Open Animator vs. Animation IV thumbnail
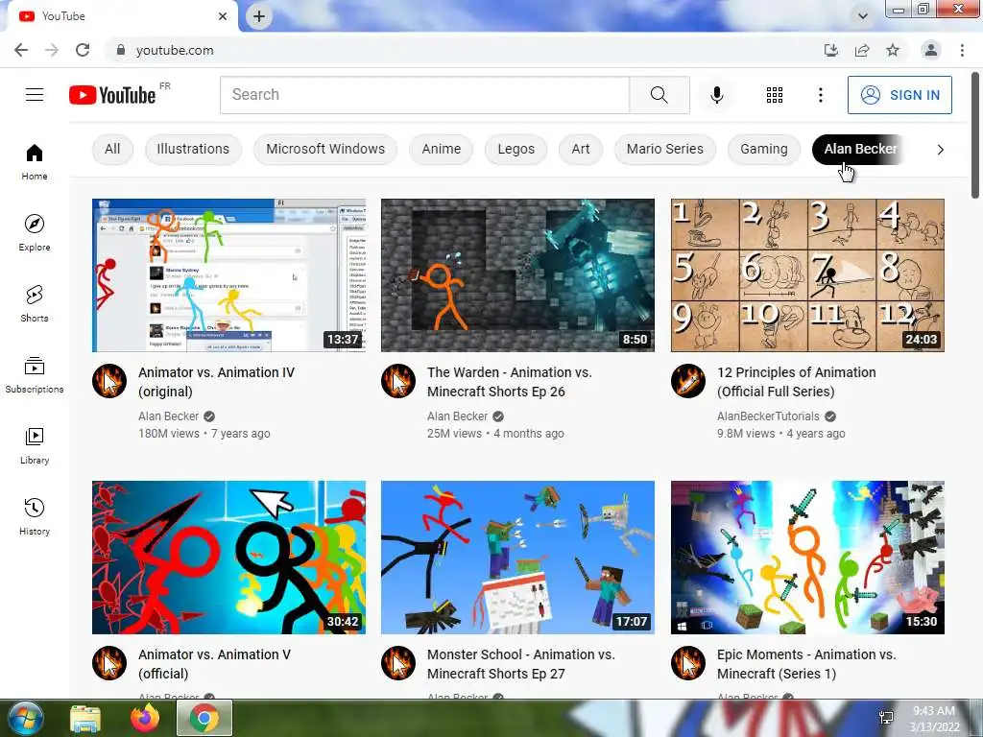 point(228,275)
